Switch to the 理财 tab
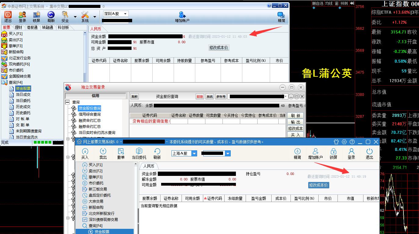 pos(18,27)
